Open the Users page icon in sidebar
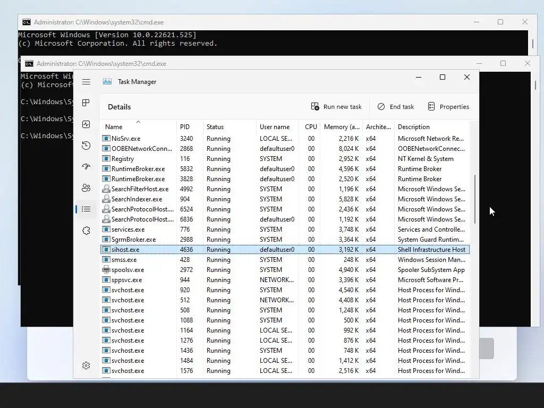544x408 pixels. pos(86,188)
